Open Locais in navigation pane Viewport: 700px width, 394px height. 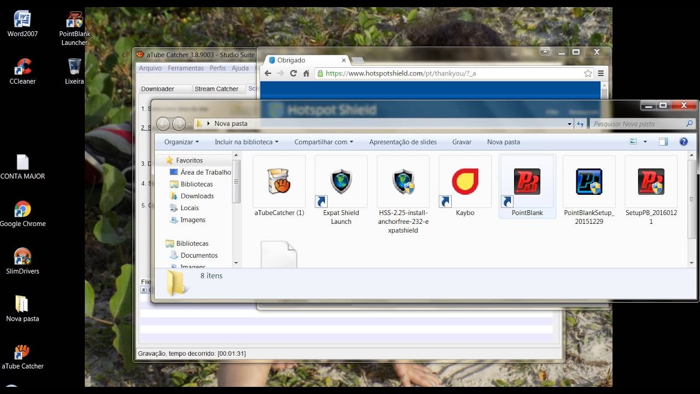184,208
